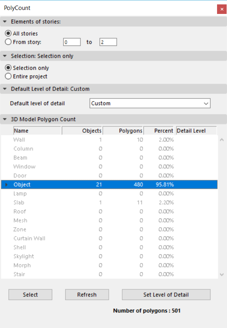This screenshot has width=227, height=328.
Task: Click the Set Level of Detail button
Action: coord(166,295)
